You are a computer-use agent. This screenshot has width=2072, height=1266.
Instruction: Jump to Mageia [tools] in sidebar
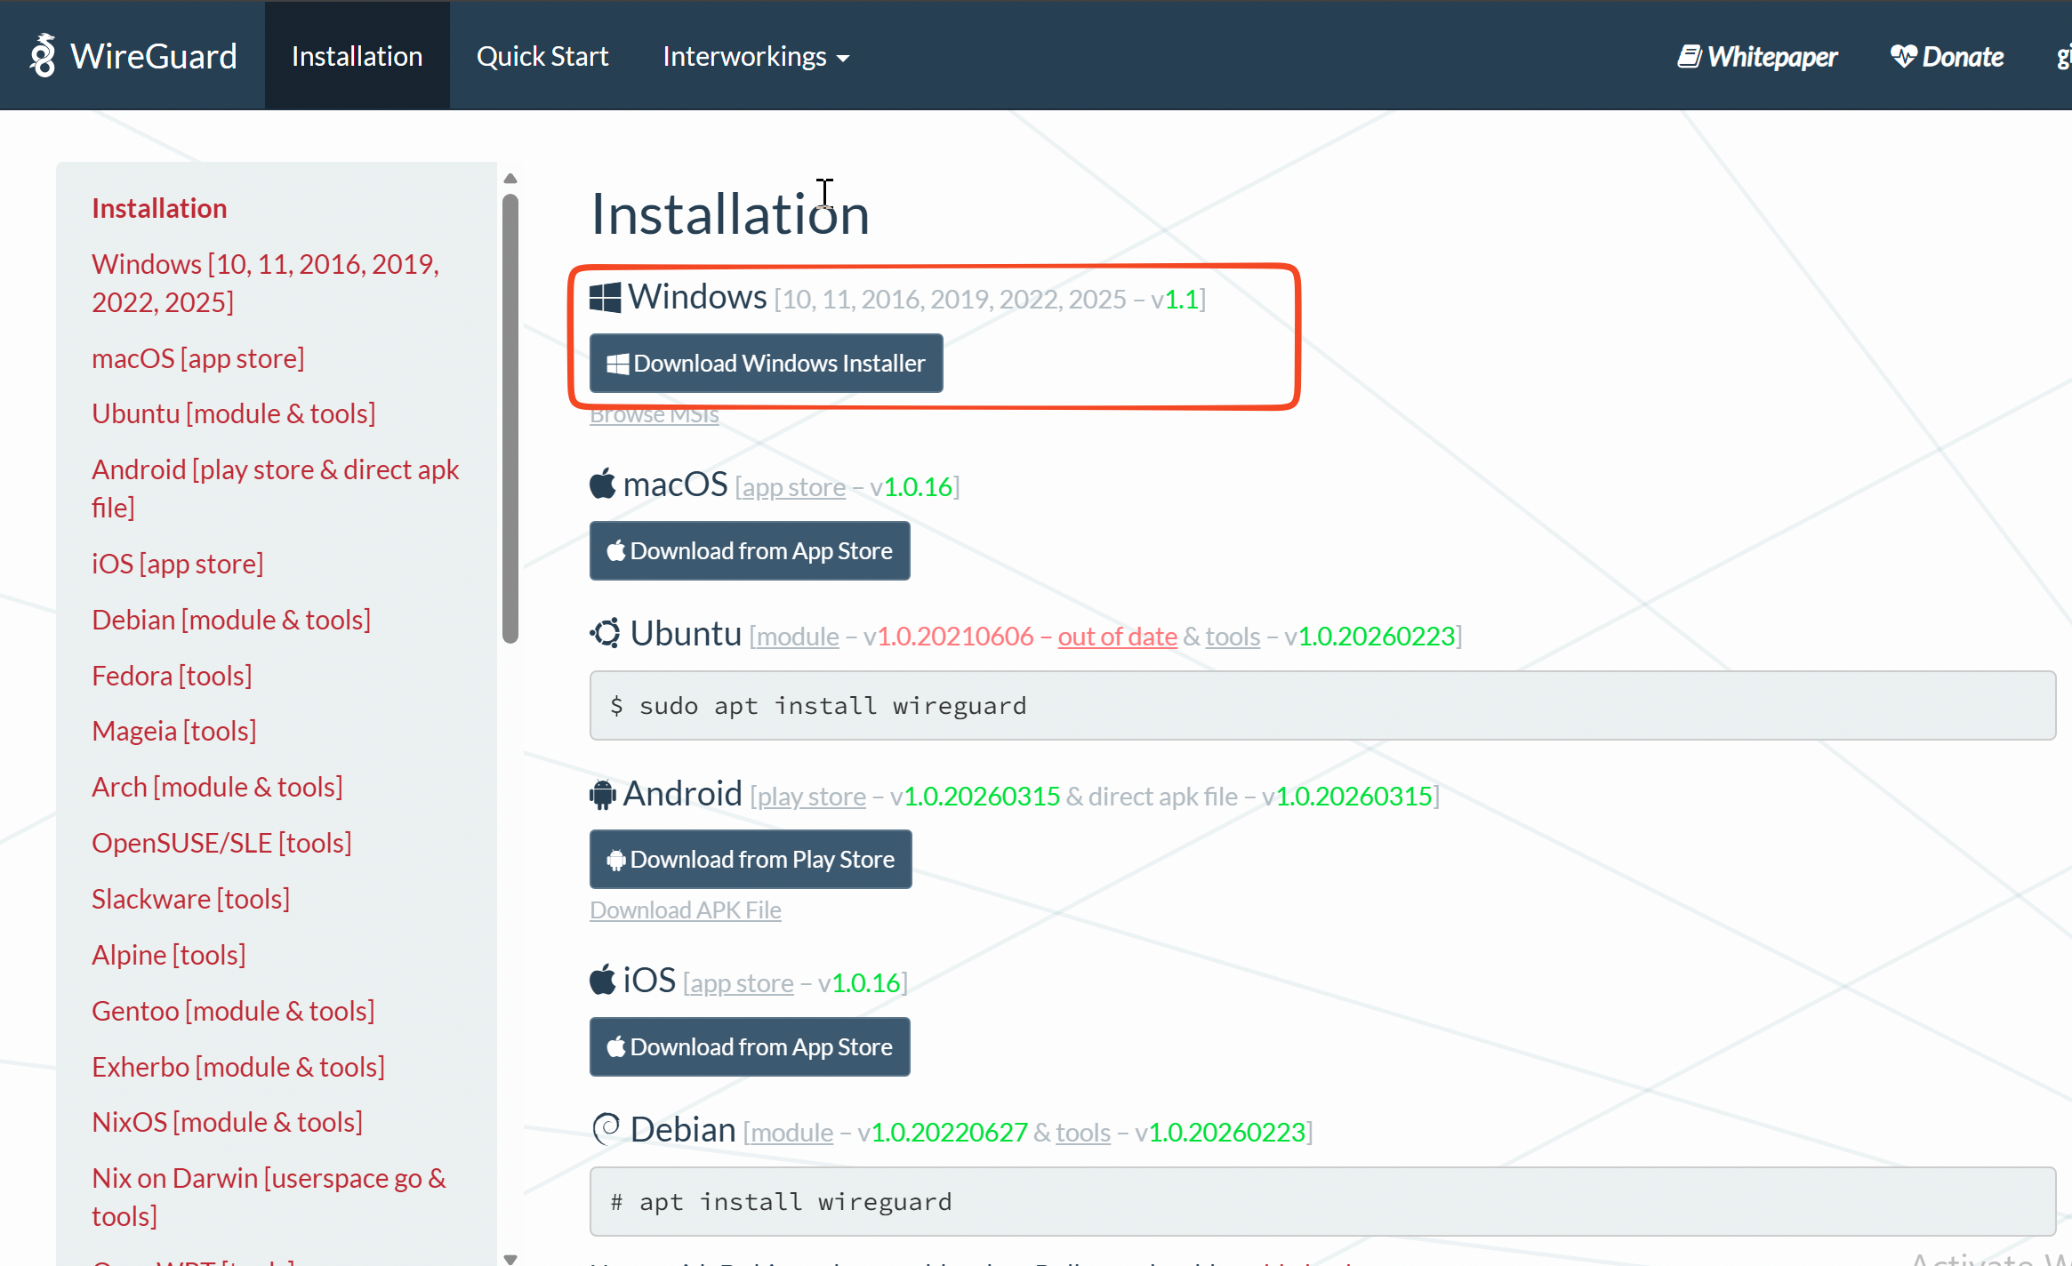[173, 731]
